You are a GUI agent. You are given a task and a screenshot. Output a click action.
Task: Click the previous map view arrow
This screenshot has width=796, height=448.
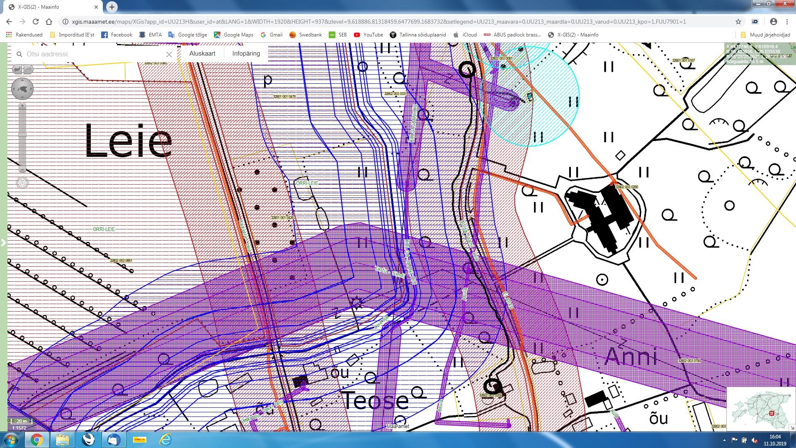click(x=17, y=69)
